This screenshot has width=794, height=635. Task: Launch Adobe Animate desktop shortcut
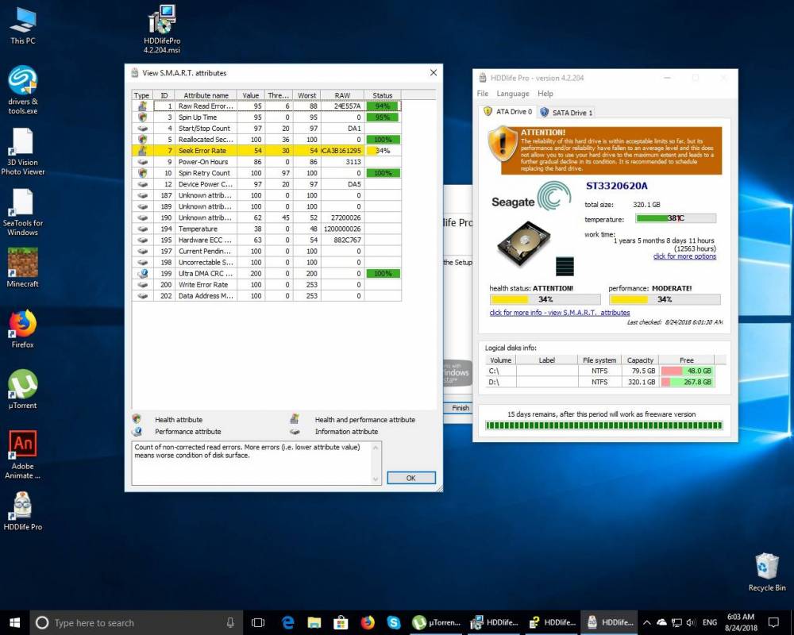[23, 454]
